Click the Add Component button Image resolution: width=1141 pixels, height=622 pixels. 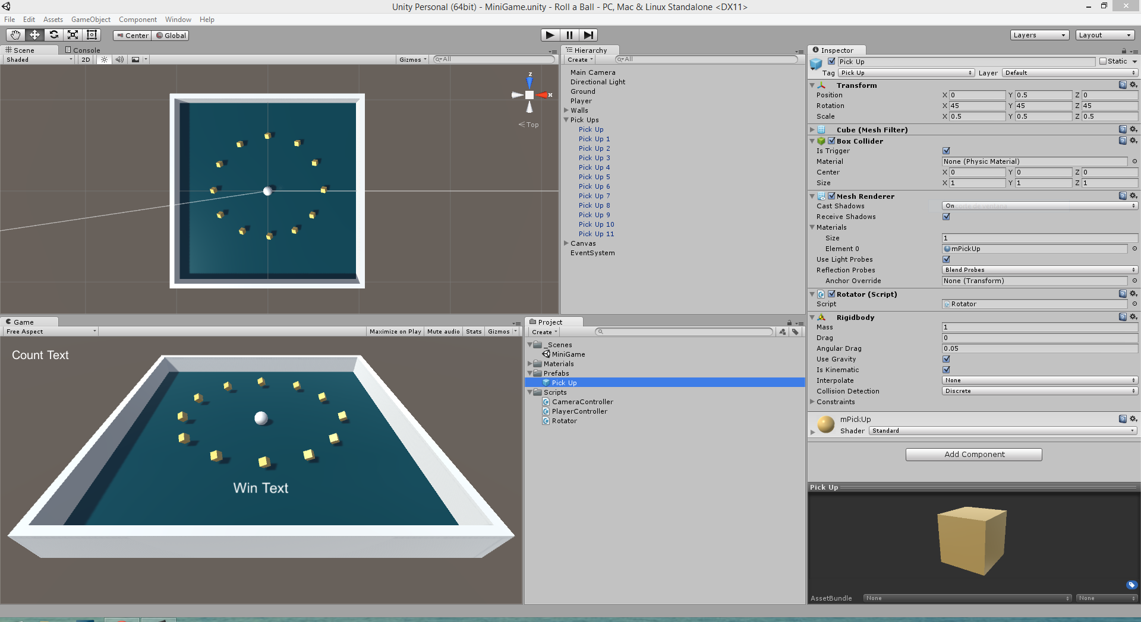pos(973,455)
